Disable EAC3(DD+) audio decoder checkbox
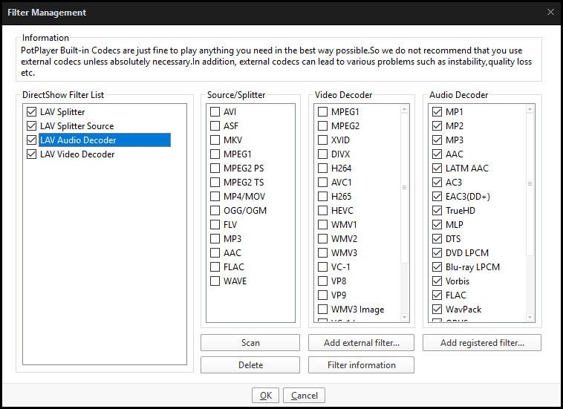 point(437,197)
